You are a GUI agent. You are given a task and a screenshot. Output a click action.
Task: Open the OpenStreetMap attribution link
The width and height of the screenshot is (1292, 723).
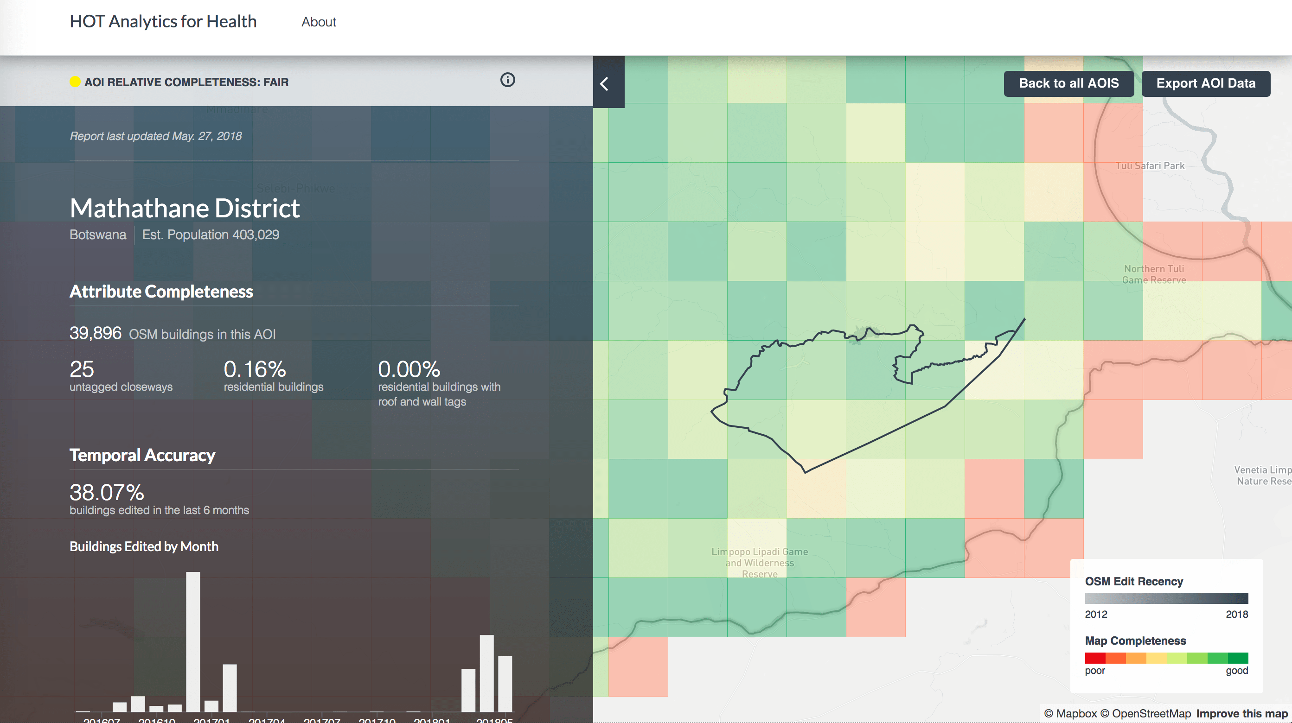tap(1152, 713)
